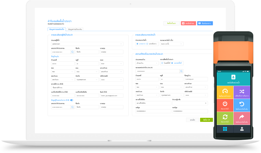Screen dimensions: 261x153
Task: Tap the blue counter-clockwise undo tile
Action: [x=242, y=105]
